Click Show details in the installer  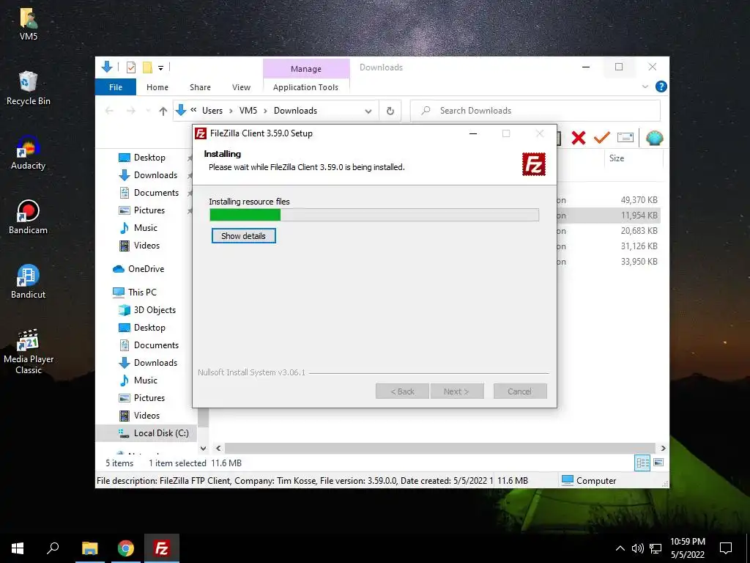[243, 235]
